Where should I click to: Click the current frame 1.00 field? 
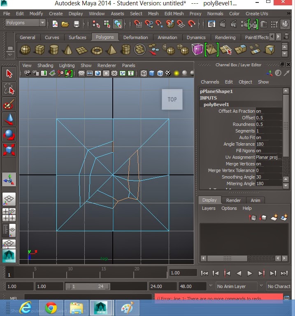coord(183,273)
